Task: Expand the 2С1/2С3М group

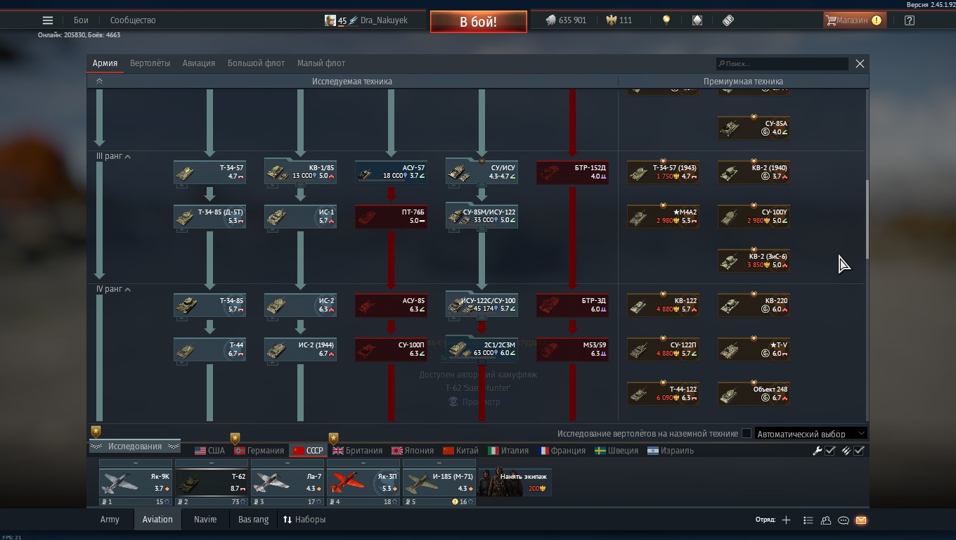Action: point(482,349)
